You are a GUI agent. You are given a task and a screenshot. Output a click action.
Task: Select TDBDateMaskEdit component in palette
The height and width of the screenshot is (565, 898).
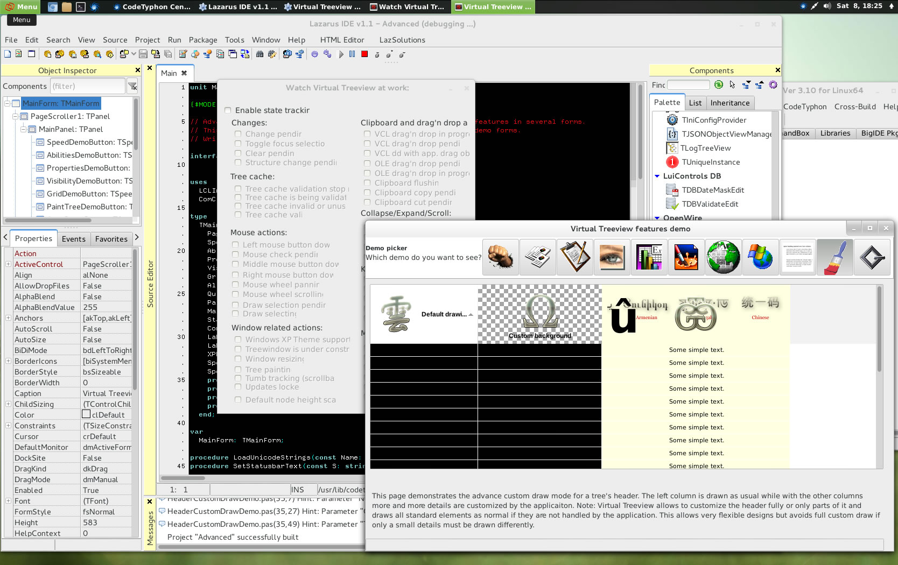pyautogui.click(x=705, y=190)
